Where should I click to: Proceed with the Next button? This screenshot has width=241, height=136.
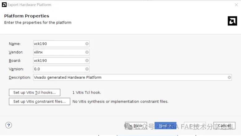click(166, 126)
